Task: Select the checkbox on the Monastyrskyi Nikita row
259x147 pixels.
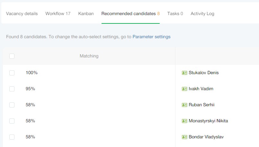Action: coord(12,121)
